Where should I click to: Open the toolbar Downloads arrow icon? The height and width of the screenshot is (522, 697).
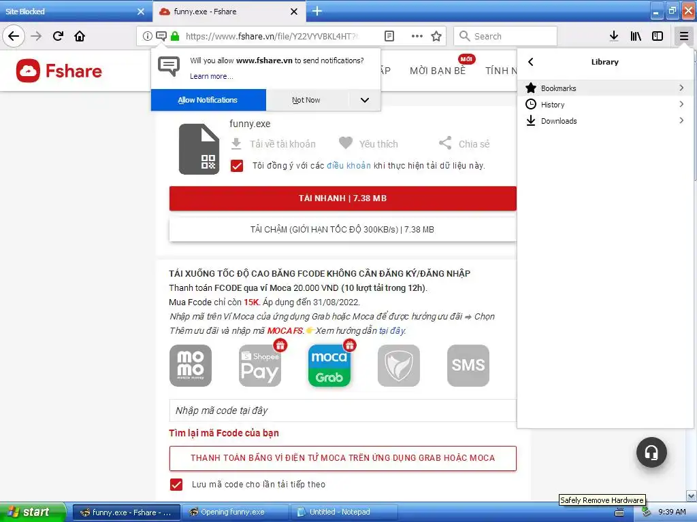614,36
